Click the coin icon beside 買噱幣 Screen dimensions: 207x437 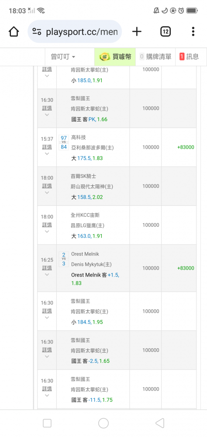pyautogui.click(x=105, y=57)
